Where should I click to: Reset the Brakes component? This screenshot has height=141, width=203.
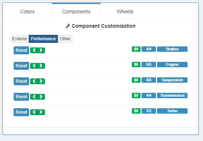(21, 50)
